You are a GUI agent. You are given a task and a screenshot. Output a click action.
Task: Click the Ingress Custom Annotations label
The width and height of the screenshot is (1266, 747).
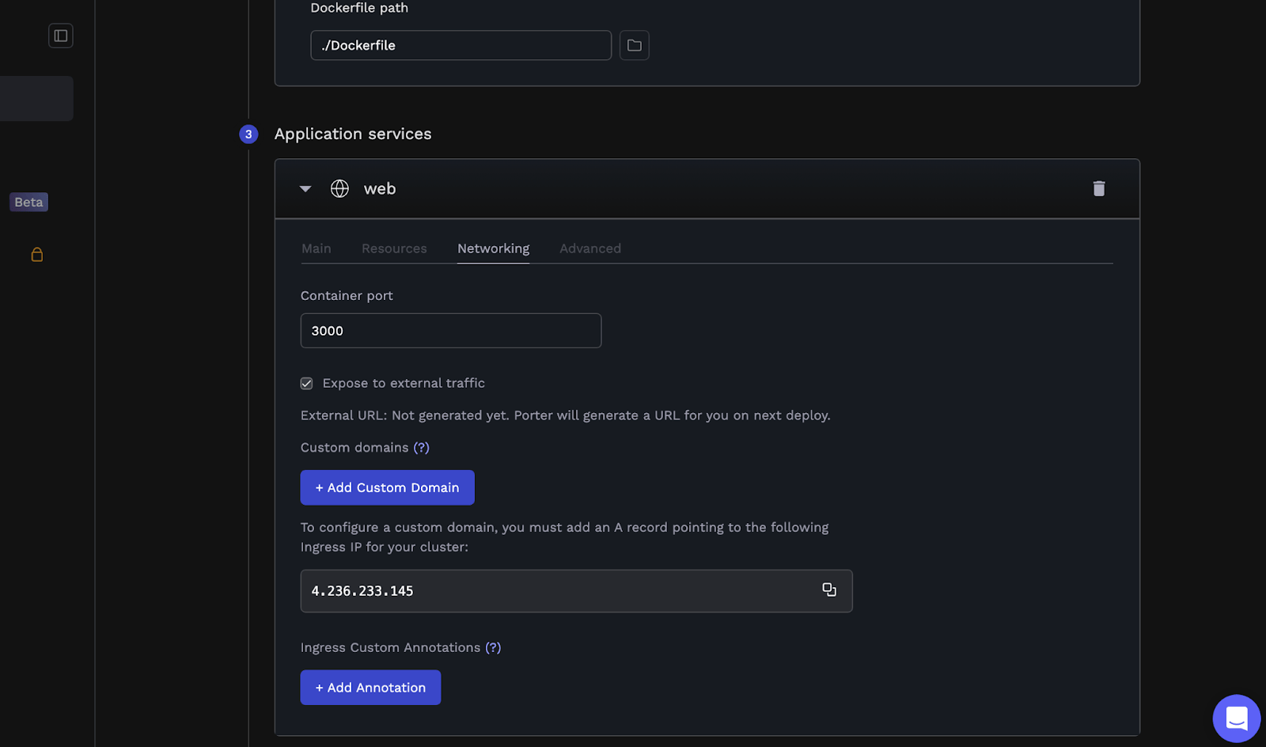[x=390, y=647]
